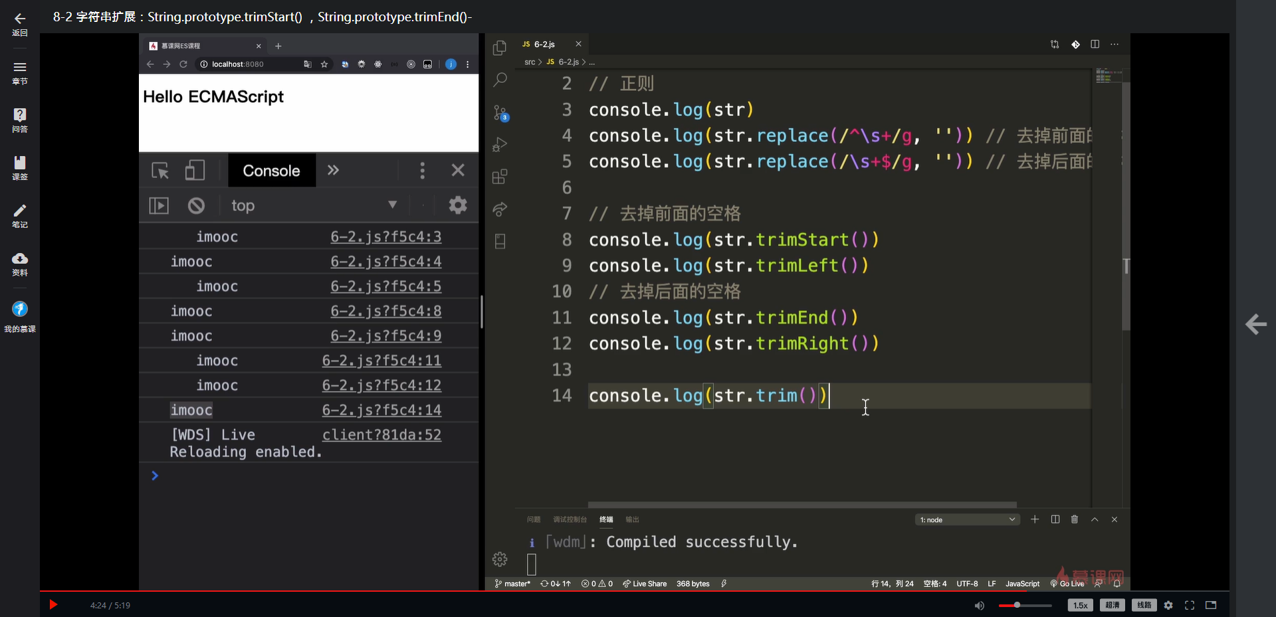This screenshot has width=1276, height=617.
Task: Click the play button in the video player
Action: click(x=53, y=604)
